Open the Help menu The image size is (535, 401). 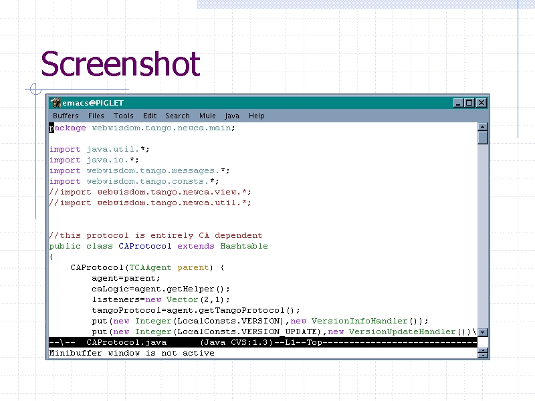point(256,116)
